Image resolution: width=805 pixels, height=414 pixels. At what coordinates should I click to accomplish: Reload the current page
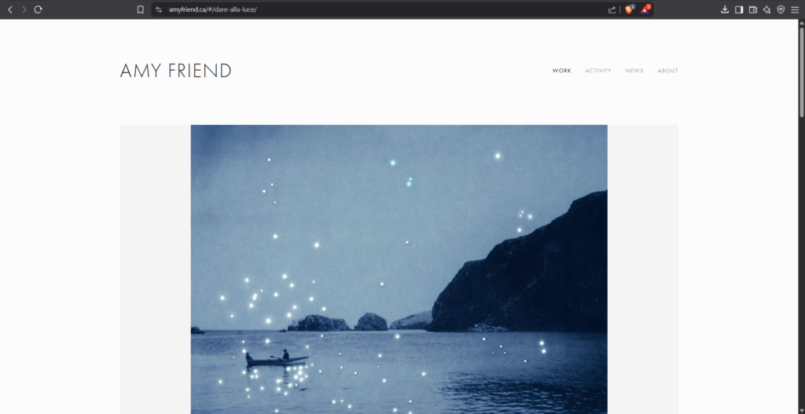pos(38,9)
